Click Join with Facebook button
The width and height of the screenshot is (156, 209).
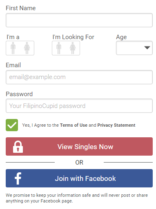tap(79, 178)
